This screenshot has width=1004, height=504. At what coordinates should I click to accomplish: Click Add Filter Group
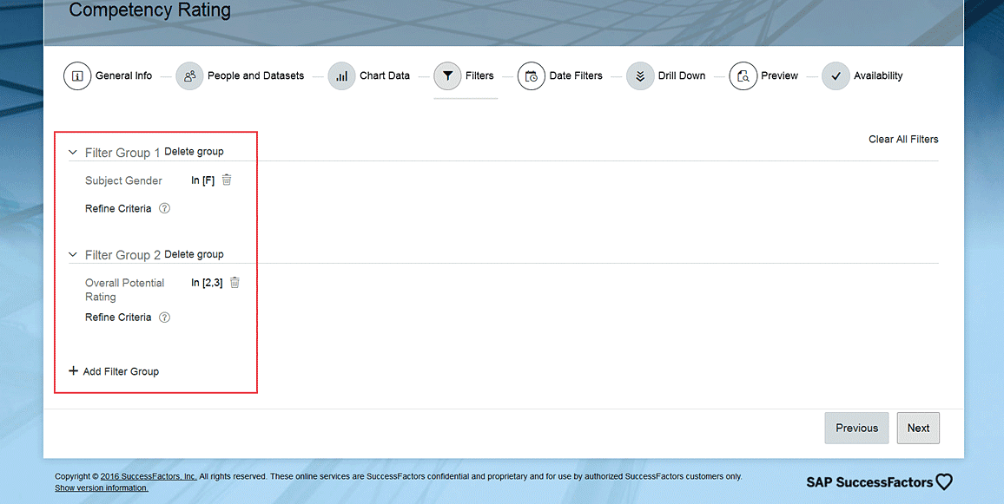[x=114, y=371]
